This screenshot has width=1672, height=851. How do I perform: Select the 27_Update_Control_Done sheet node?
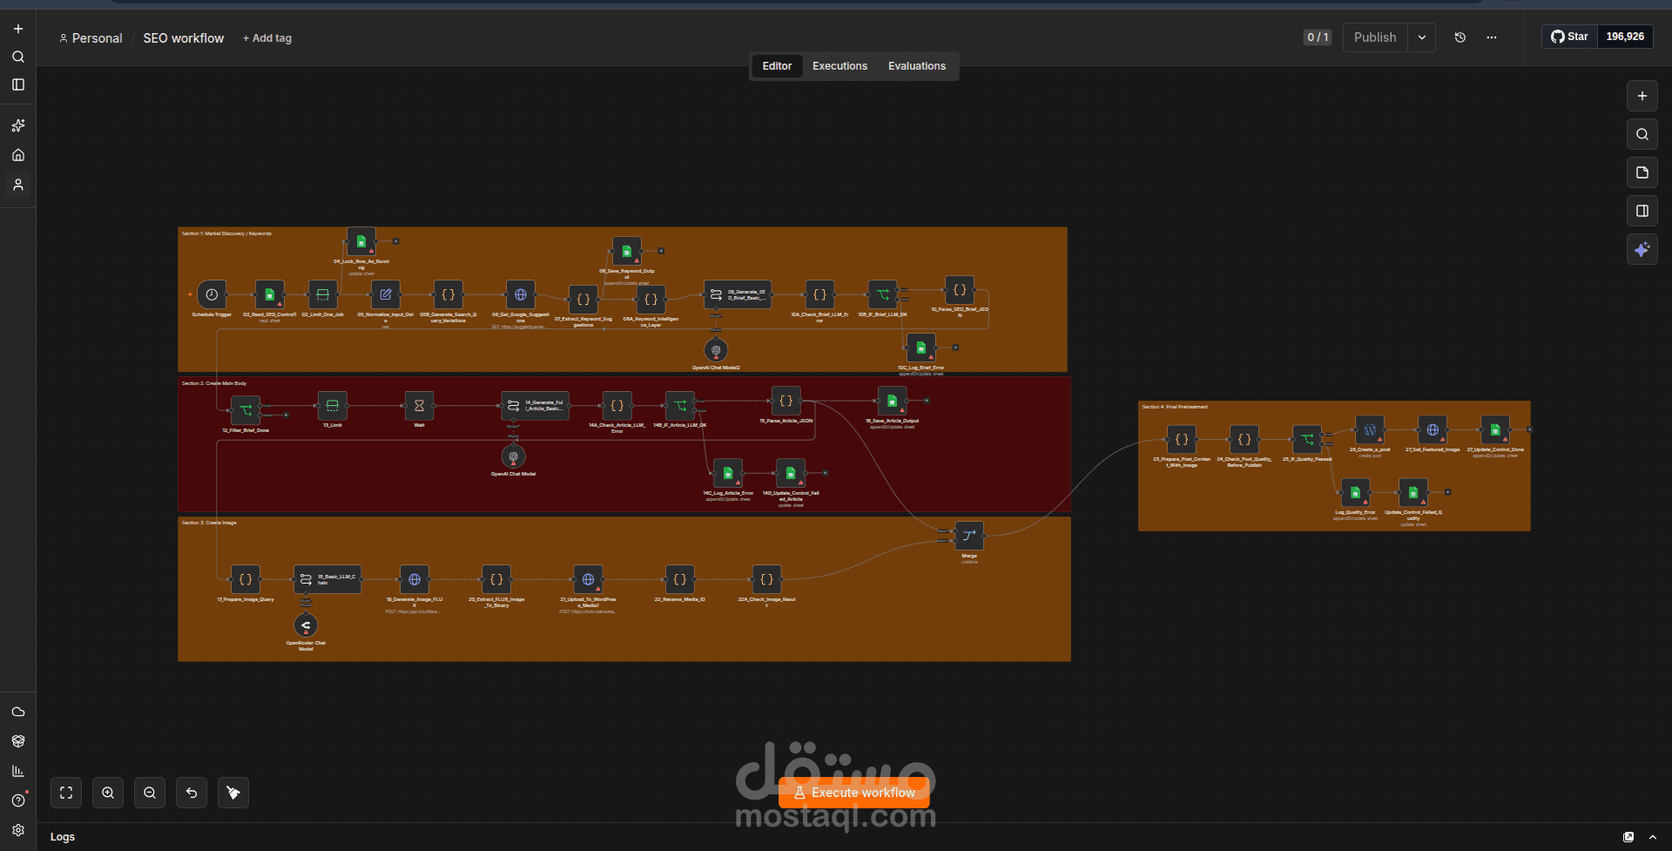point(1495,430)
